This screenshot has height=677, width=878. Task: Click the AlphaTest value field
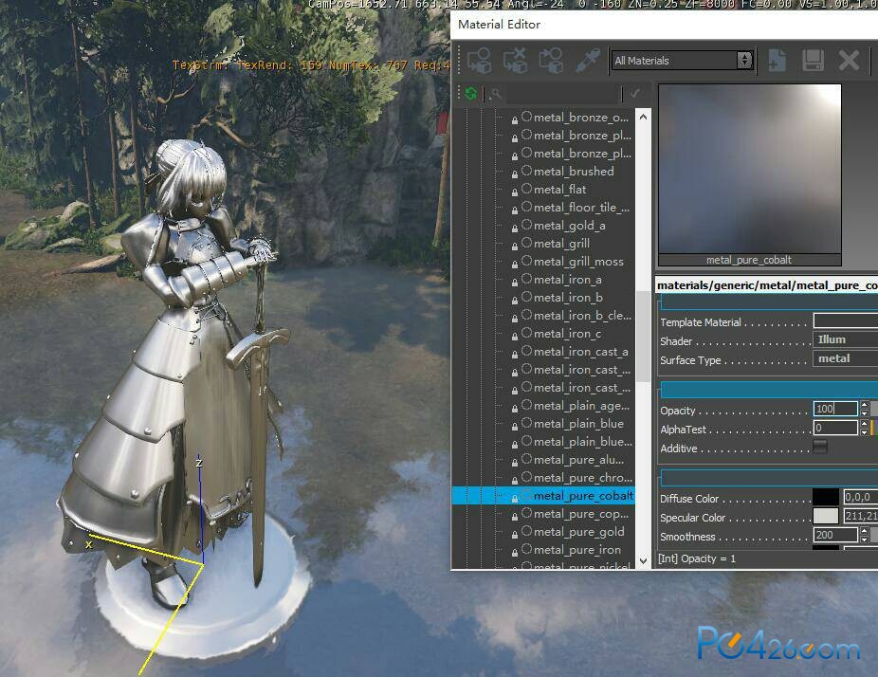tap(835, 428)
